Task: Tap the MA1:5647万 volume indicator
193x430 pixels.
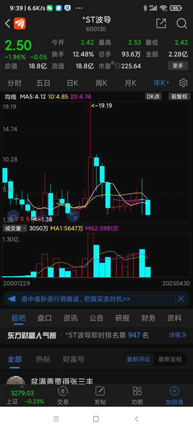Action: [x=67, y=228]
